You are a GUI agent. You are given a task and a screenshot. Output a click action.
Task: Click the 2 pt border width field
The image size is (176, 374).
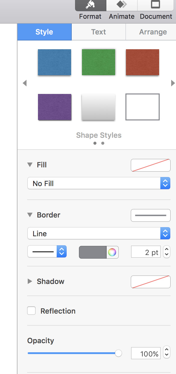coord(146,252)
